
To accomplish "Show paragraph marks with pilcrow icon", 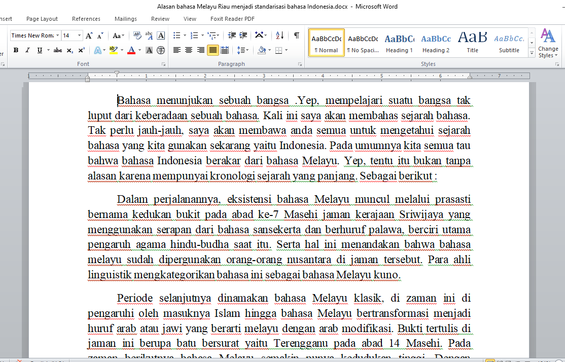I will [296, 35].
